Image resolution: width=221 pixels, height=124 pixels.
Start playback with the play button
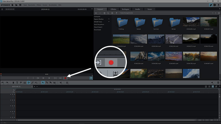pos(49,78)
